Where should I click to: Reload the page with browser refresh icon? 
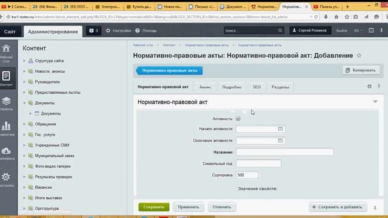[x=316, y=17]
